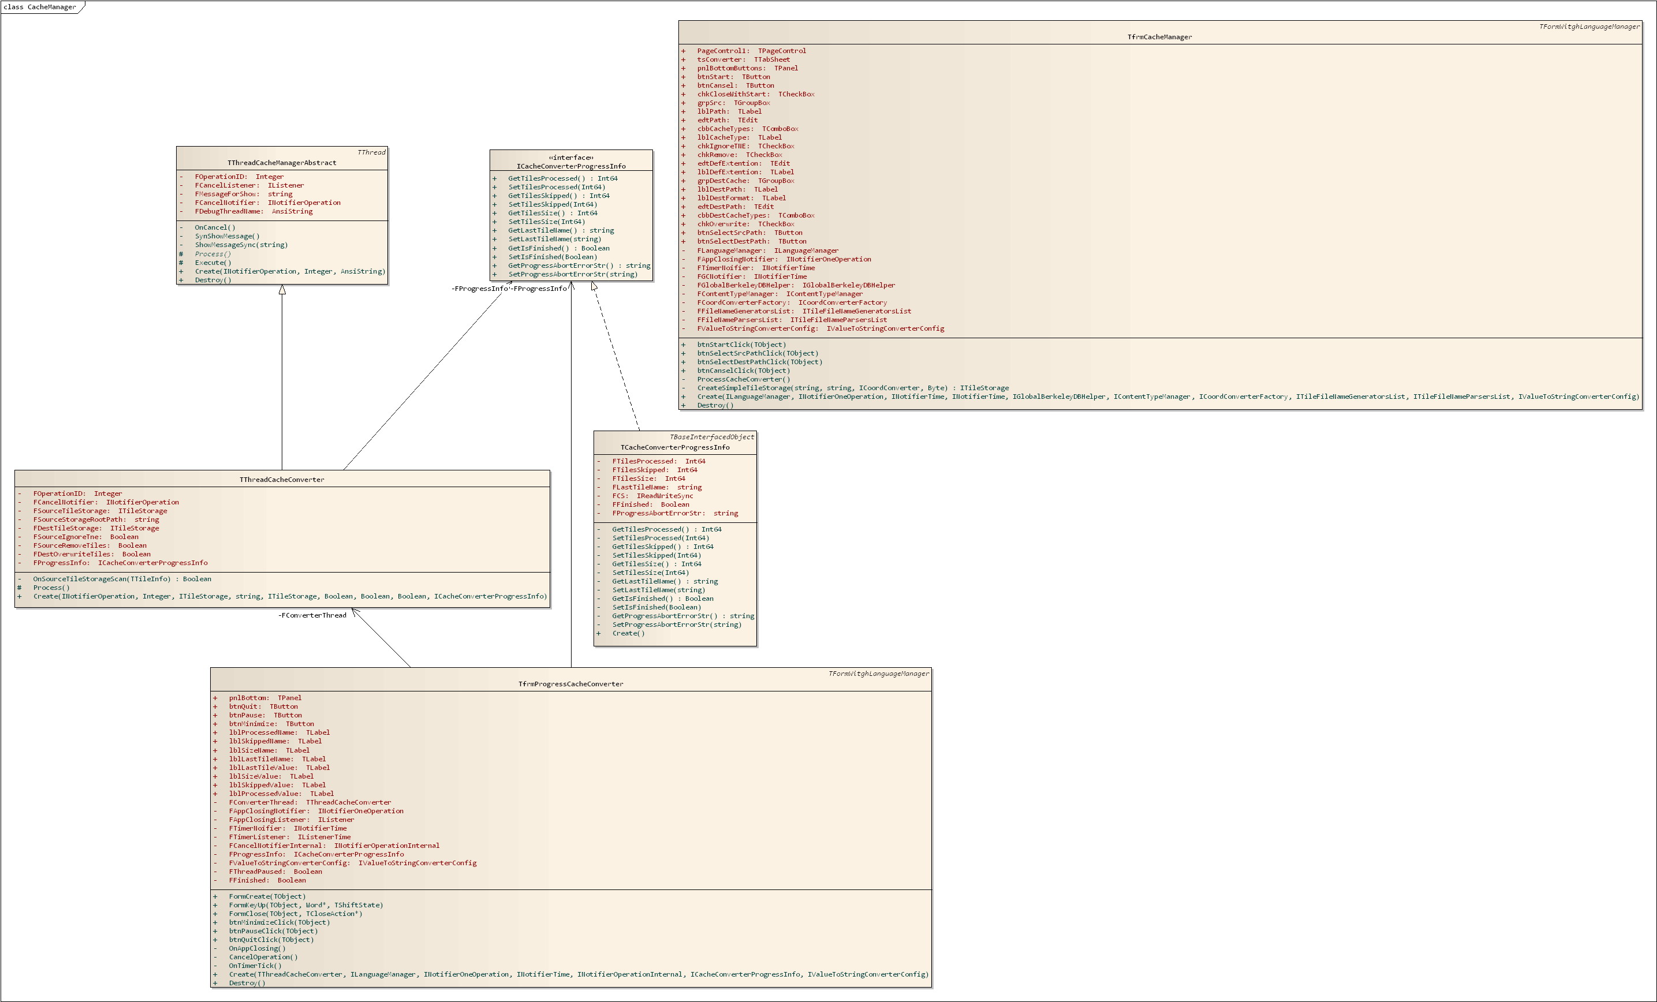1657x1002 pixels.
Task: Select the TfrmProgressCacheConverter class header
Action: 570,684
